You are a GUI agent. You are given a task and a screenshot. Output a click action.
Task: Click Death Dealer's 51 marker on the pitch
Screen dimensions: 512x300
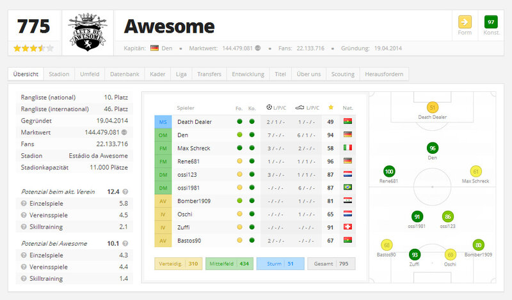[433, 107]
